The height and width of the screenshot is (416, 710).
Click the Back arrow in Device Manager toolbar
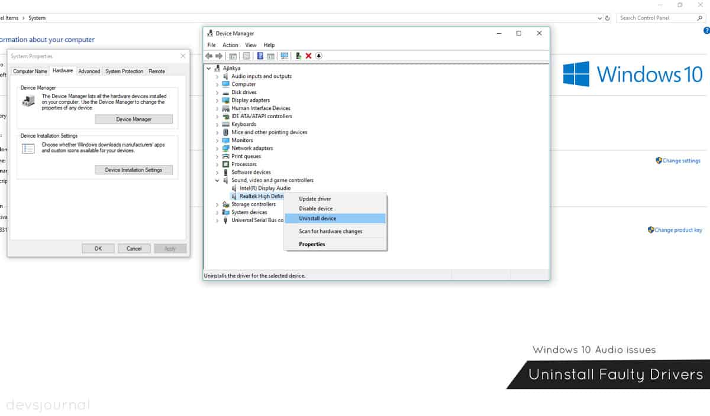209,56
